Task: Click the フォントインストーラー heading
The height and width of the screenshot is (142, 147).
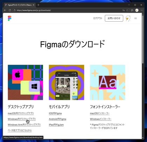Action: pyautogui.click(x=105, y=107)
